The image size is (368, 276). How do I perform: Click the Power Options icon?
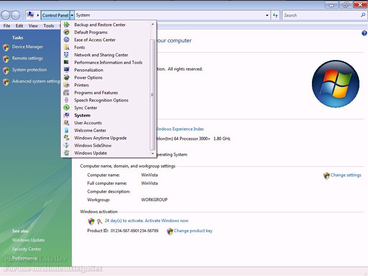click(66, 77)
